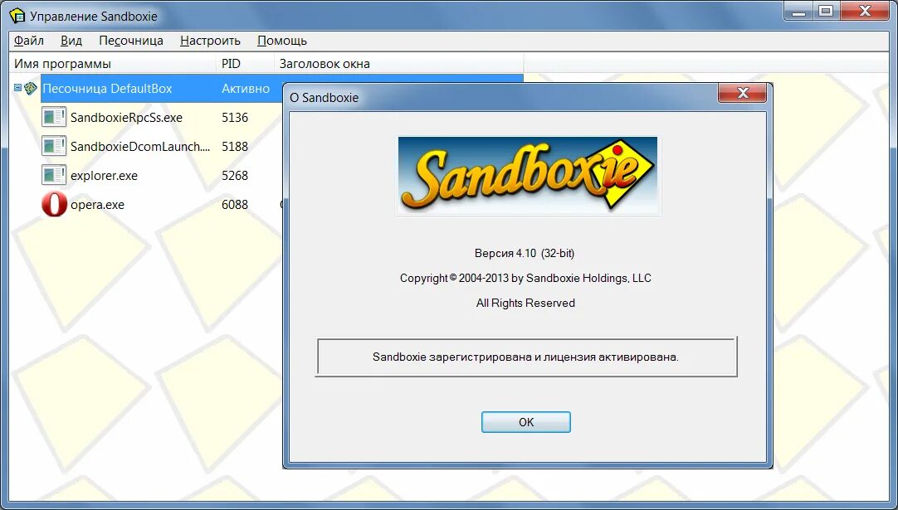Minimize the Управление Sandboxie window

(799, 11)
